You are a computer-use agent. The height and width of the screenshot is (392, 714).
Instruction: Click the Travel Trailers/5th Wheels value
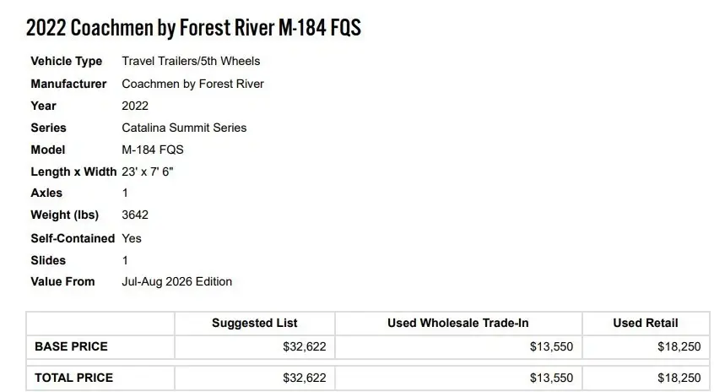[191, 61]
